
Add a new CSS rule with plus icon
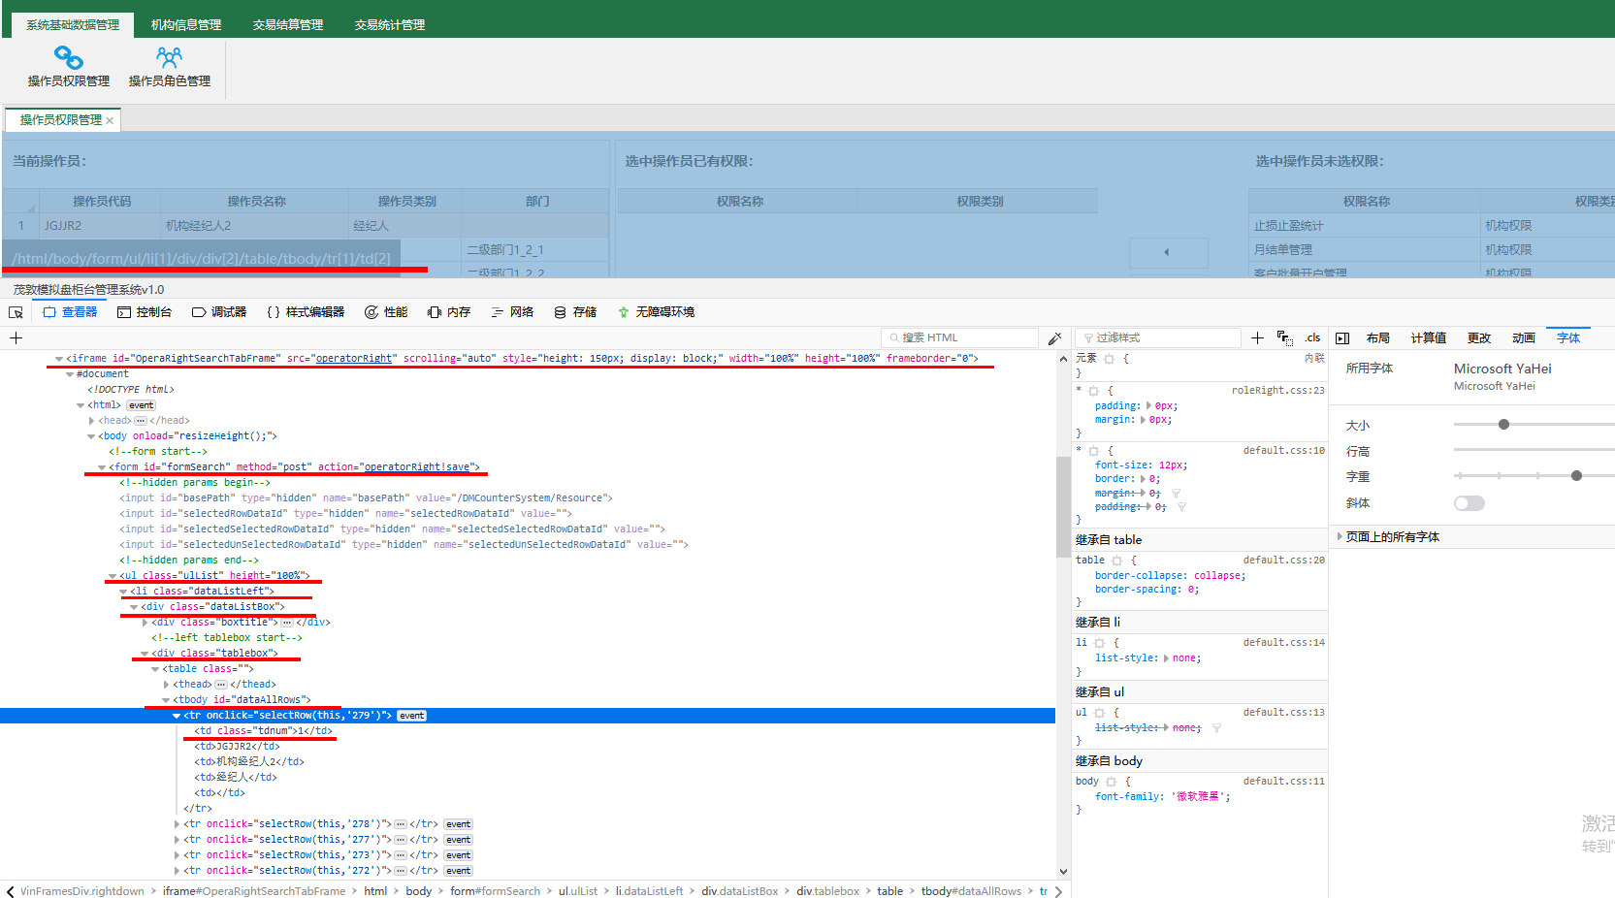click(1257, 337)
